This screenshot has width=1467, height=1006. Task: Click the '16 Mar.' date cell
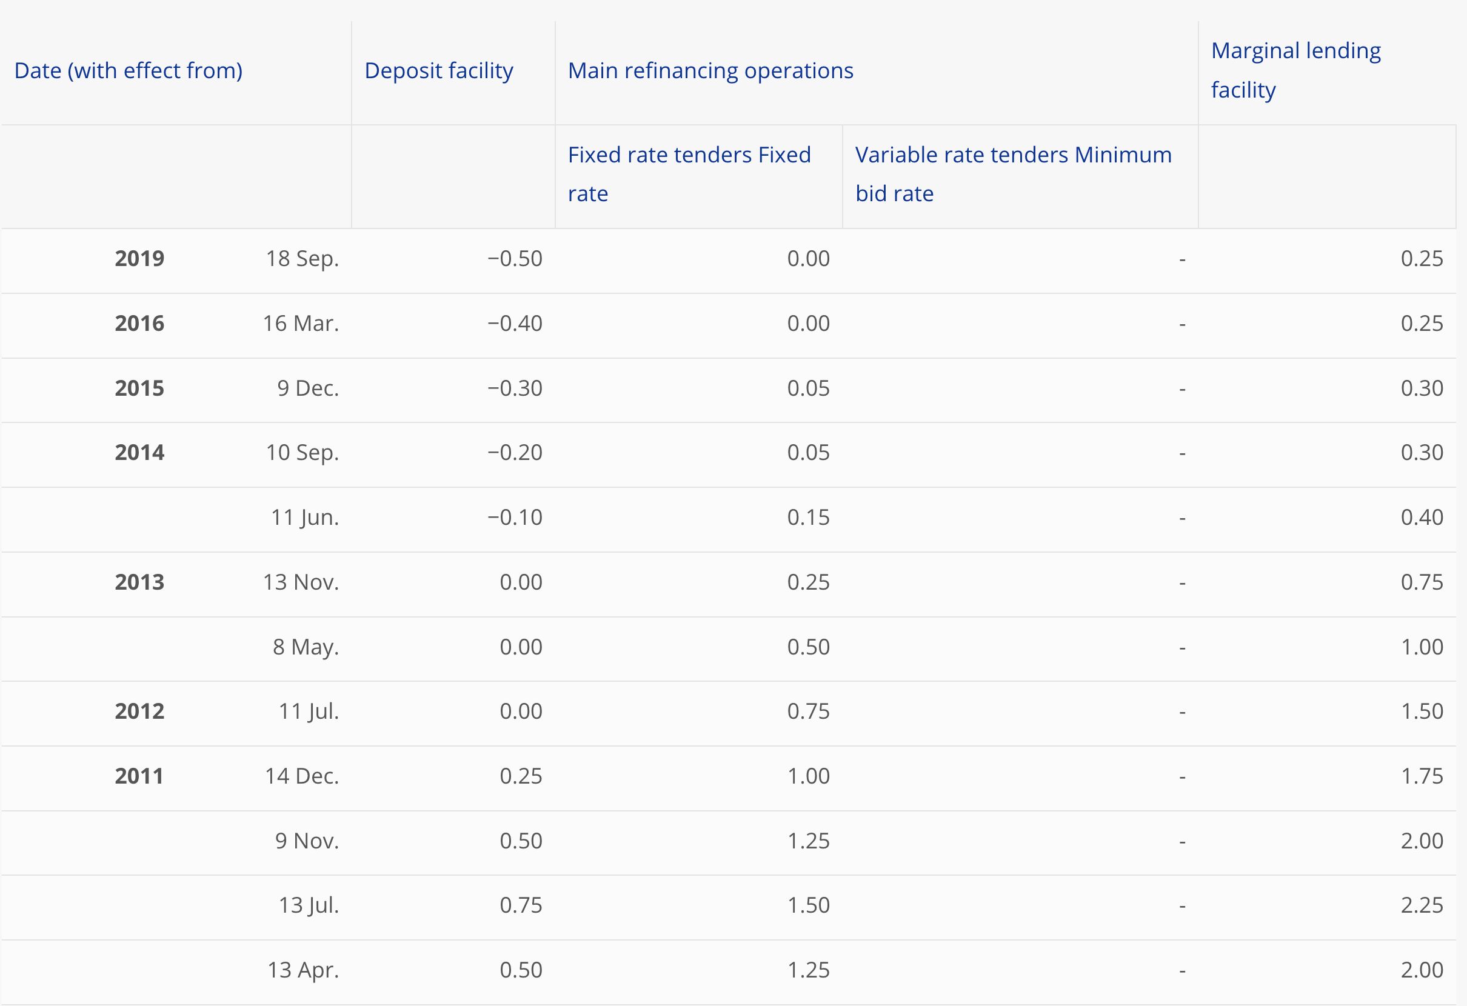pos(301,324)
